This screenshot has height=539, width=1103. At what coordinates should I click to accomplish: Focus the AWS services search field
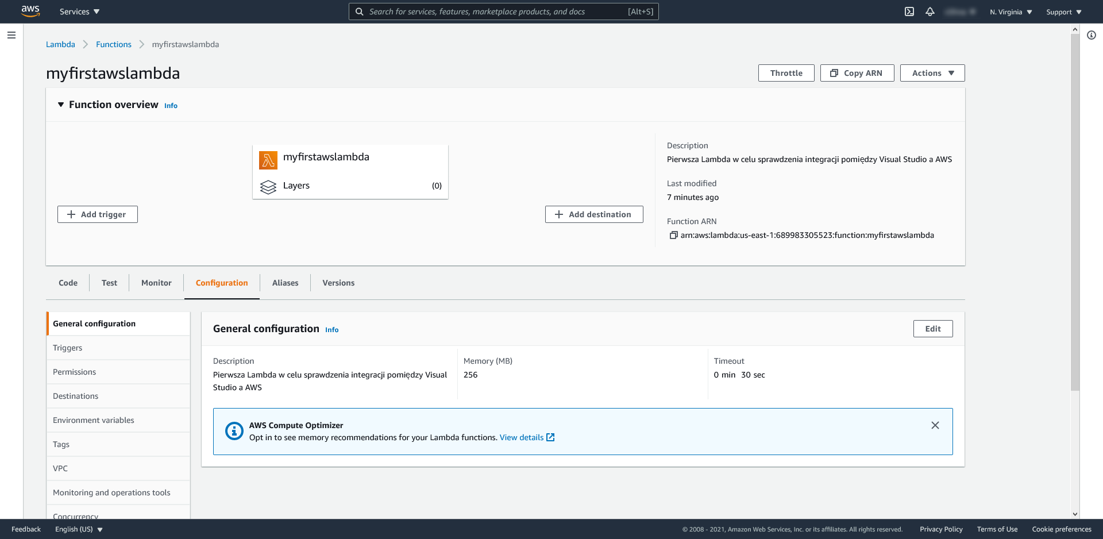[x=503, y=11]
